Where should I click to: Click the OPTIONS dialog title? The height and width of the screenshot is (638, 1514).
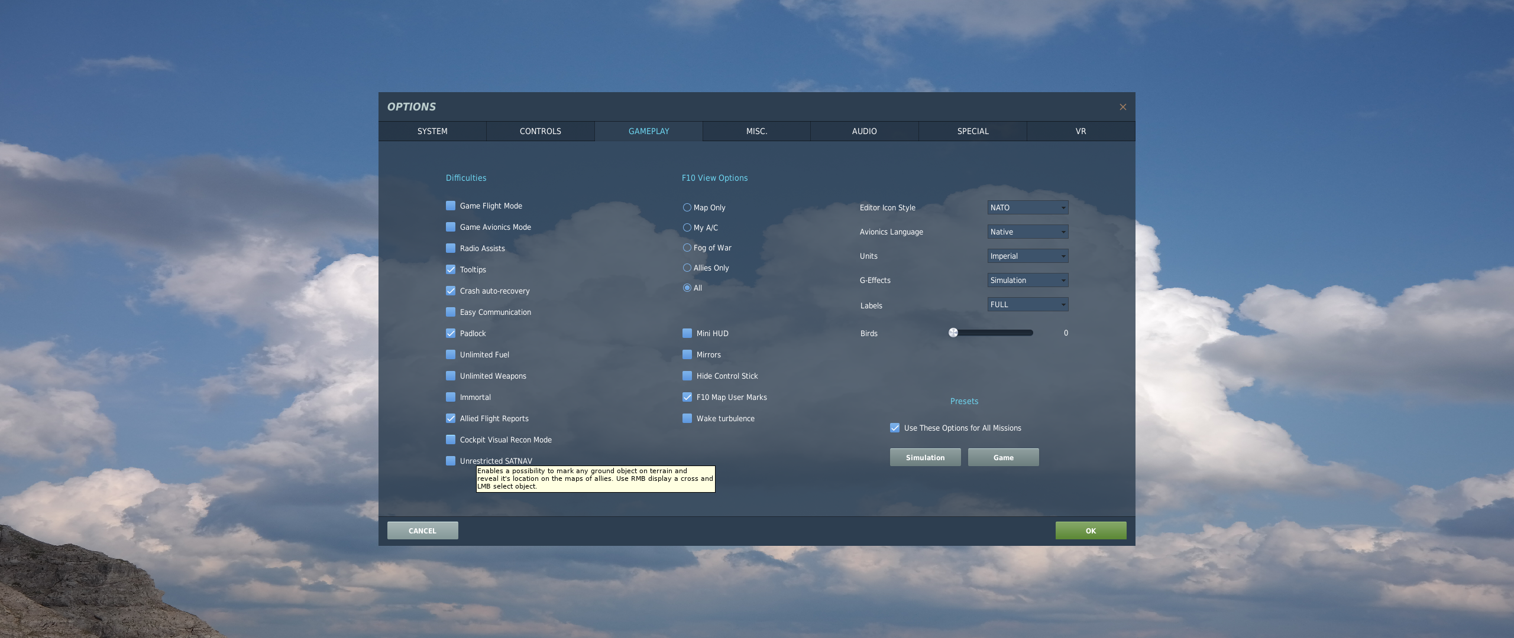coord(411,107)
